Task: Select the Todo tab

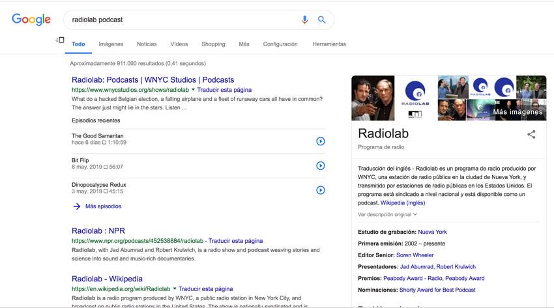Action: pyautogui.click(x=78, y=44)
